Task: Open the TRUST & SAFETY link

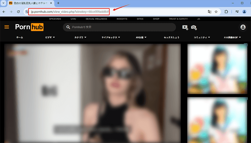Action: click(x=178, y=19)
